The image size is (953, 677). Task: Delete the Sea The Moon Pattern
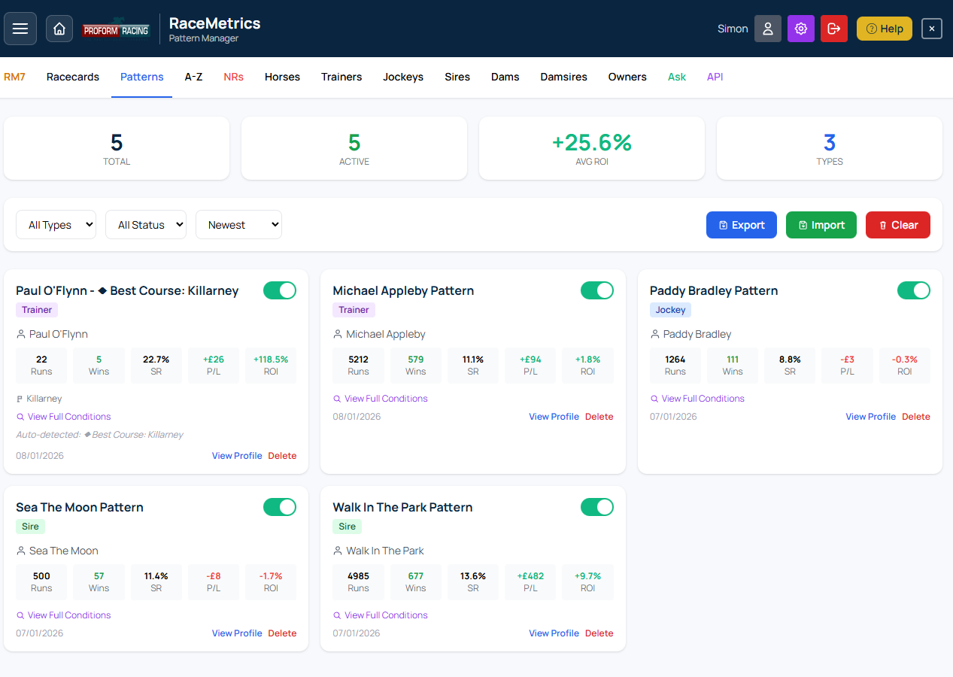click(282, 633)
